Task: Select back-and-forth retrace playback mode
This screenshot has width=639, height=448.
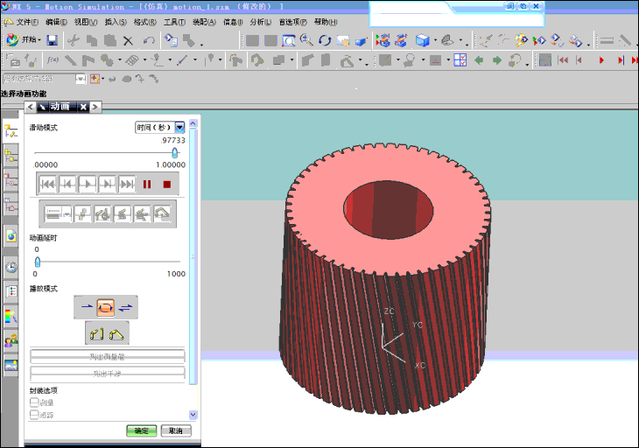Action: 125,307
